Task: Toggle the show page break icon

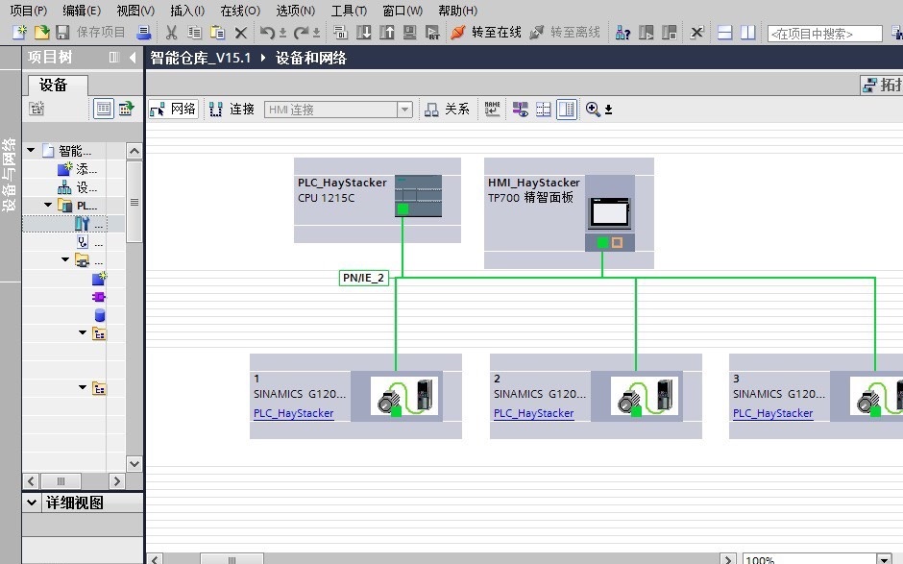Action: click(x=543, y=109)
